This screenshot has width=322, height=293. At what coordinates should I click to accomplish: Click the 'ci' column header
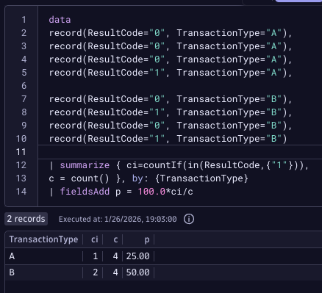[95, 239]
